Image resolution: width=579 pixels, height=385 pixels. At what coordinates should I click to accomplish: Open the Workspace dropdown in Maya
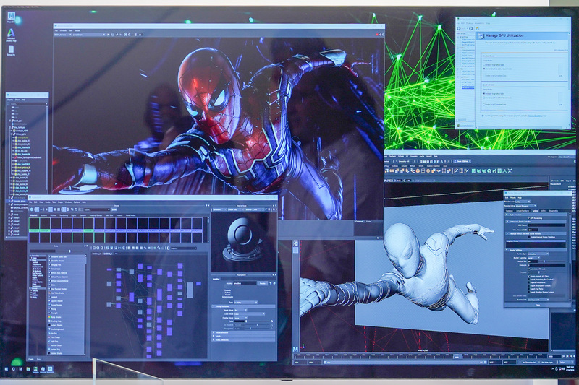(567, 157)
